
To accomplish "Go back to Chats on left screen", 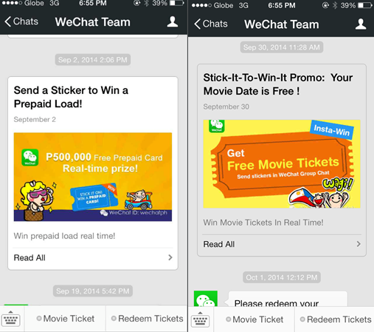I will 21,21.
